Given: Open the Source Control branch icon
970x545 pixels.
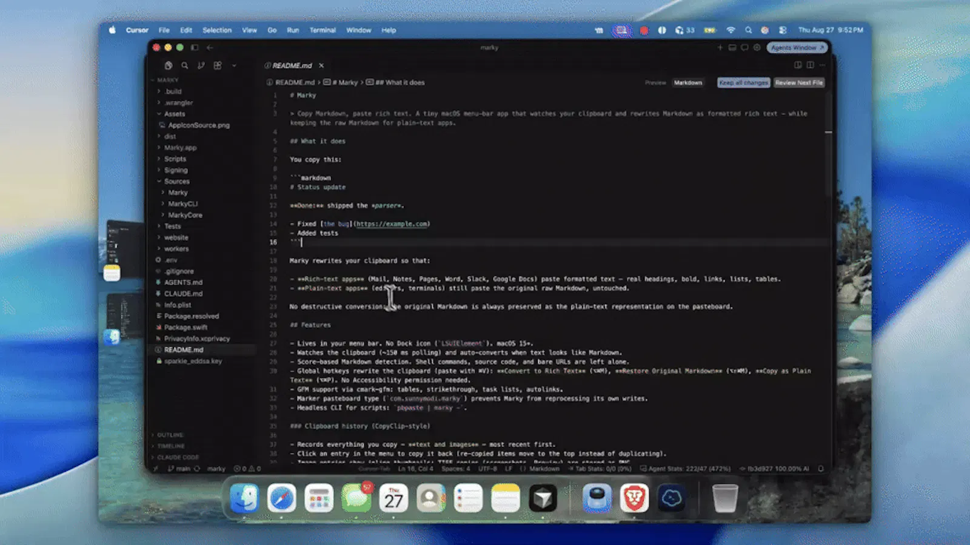Looking at the screenshot, I should tap(201, 65).
